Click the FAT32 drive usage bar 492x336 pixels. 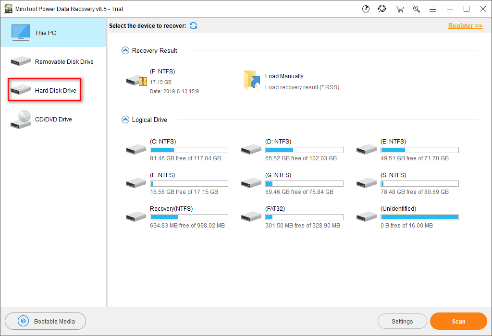tap(304, 217)
